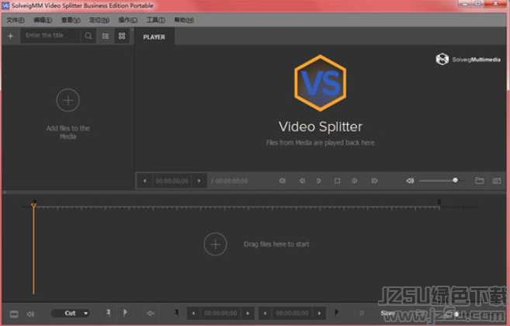Click the timeline ruler bar
Screen dimensions: 510x326
[x=237, y=207]
